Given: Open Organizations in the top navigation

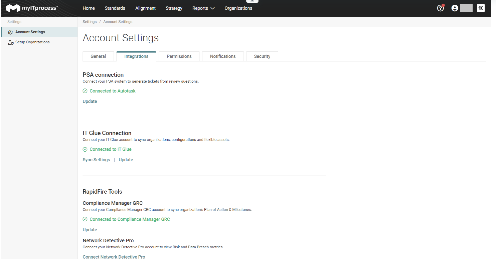Looking at the screenshot, I should coord(238,8).
